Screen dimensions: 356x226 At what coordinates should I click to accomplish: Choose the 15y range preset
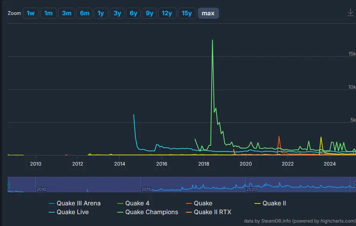(x=187, y=13)
